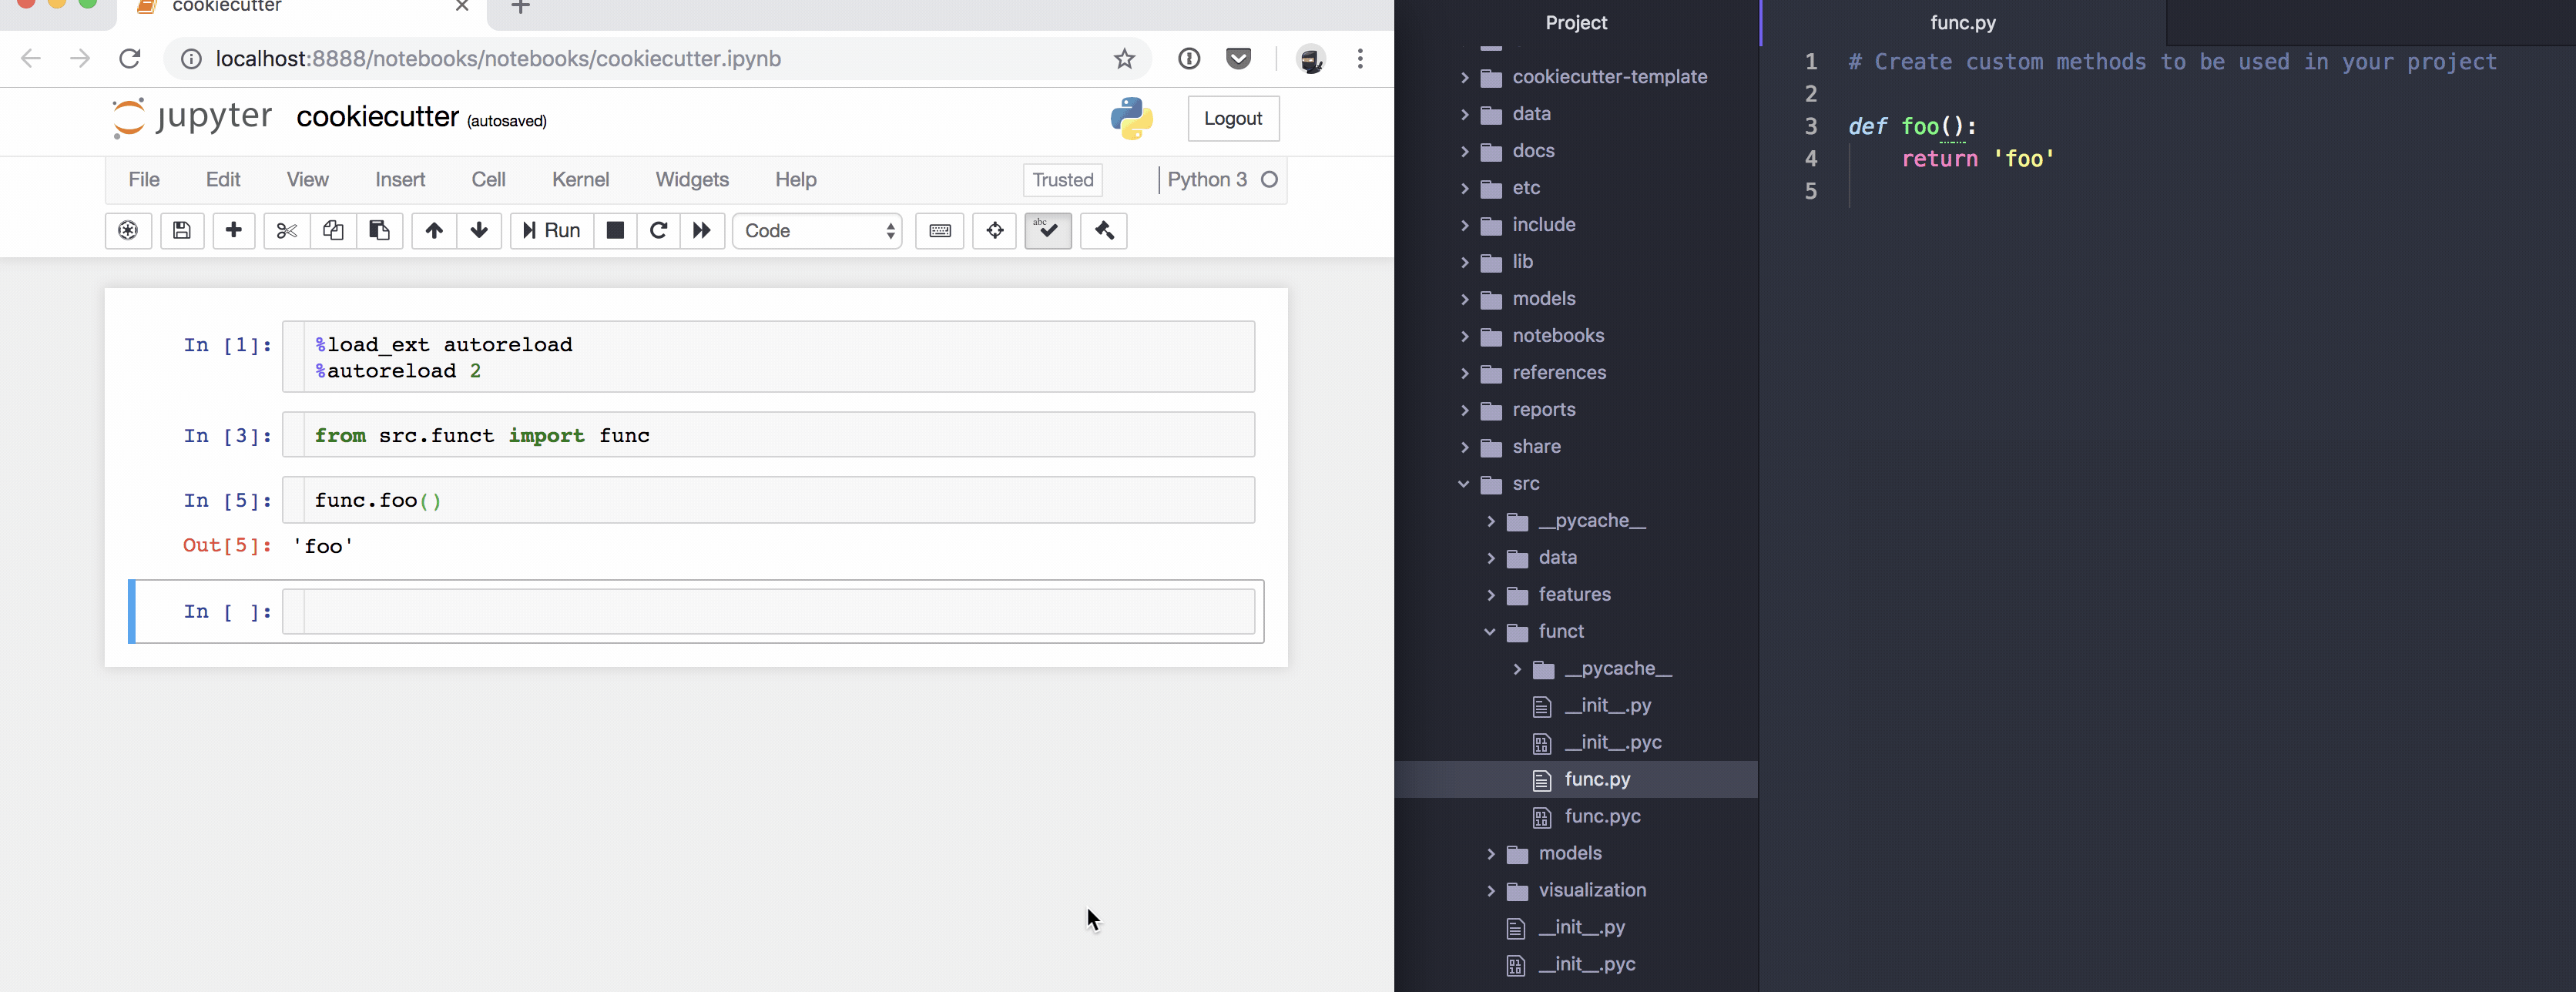Image resolution: width=2576 pixels, height=992 pixels.
Task: Go back in browser history
Action: (x=31, y=59)
